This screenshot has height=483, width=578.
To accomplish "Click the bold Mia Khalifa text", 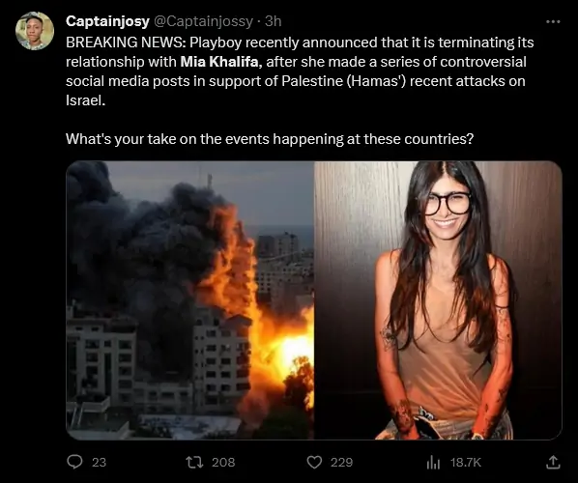I will coord(221,62).
